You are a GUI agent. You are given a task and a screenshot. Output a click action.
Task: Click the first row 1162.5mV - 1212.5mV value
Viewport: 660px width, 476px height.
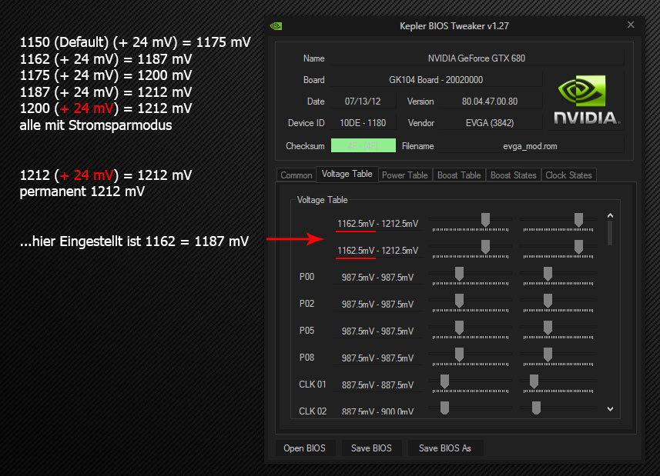tap(377, 224)
